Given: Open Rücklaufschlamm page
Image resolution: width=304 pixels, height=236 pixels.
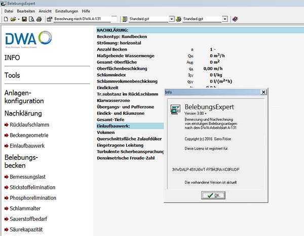Looking at the screenshot, I should (29, 125).
